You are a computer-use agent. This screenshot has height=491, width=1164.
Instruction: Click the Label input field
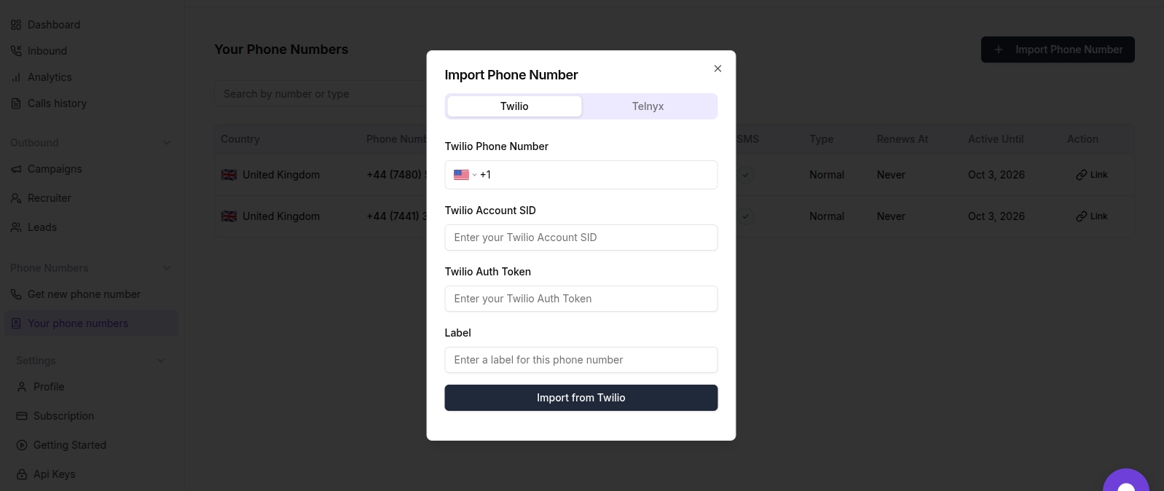point(581,360)
